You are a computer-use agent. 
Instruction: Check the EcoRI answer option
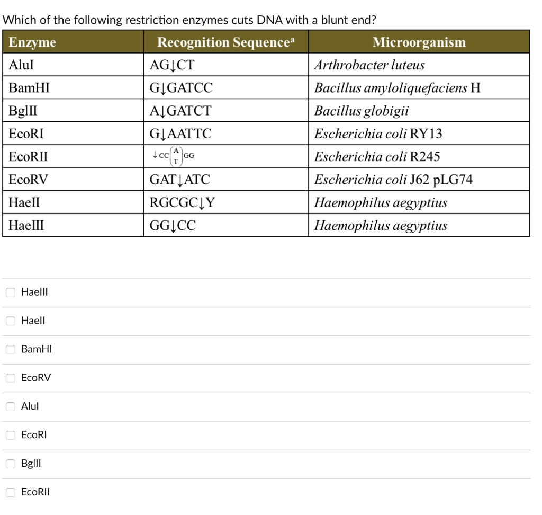click(x=10, y=435)
